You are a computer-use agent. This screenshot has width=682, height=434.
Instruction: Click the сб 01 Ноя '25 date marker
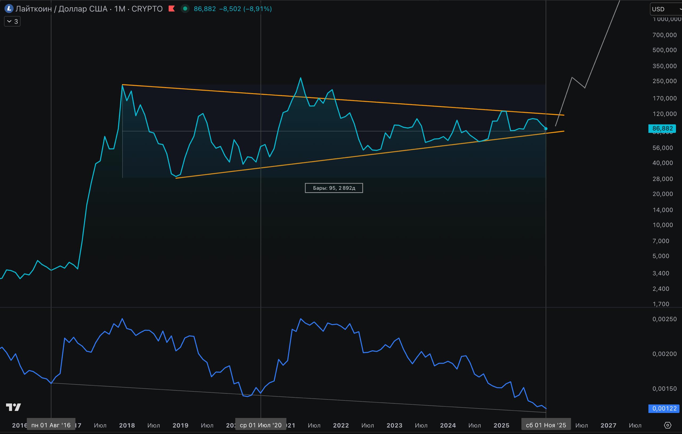click(546, 425)
